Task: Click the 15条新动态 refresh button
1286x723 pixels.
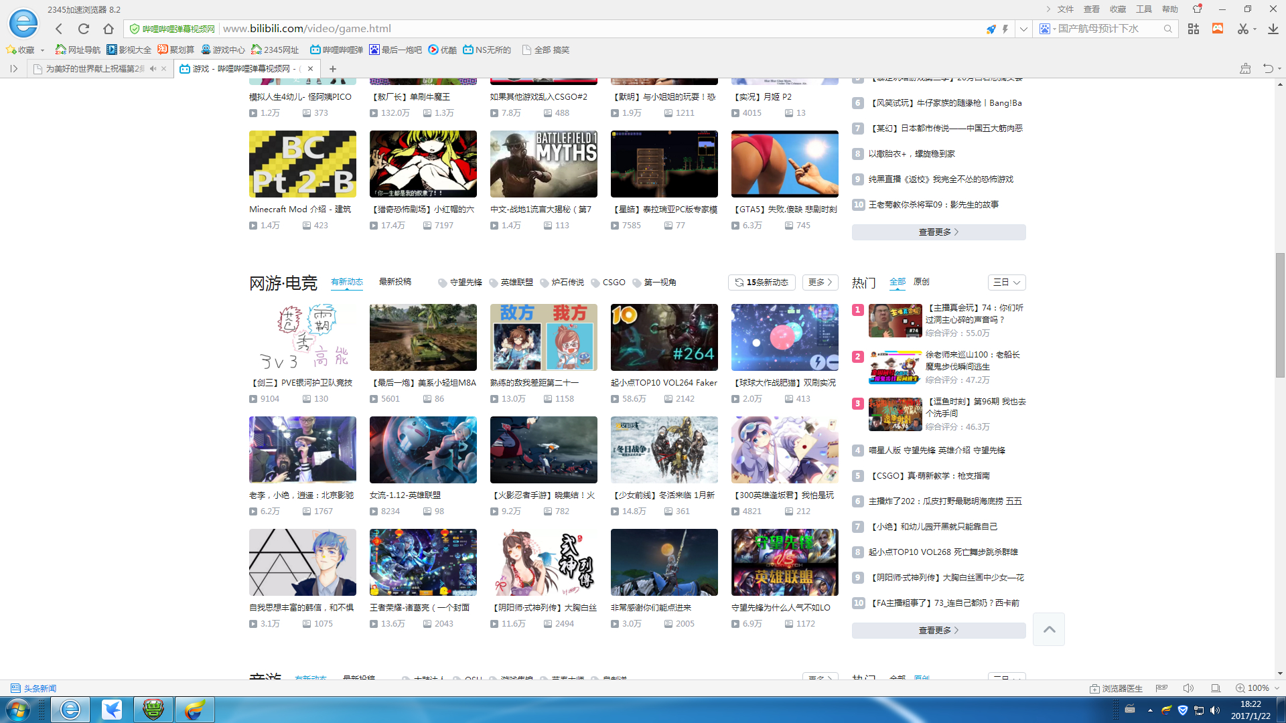Action: coord(762,283)
